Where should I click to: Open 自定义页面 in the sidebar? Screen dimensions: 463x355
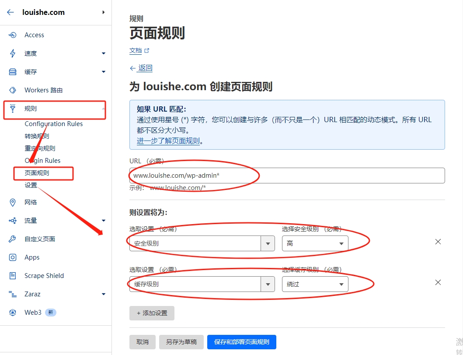tap(40, 239)
